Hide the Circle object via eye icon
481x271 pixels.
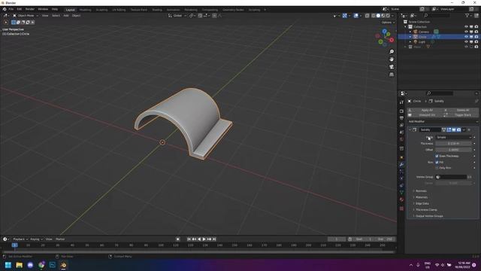pos(466,37)
